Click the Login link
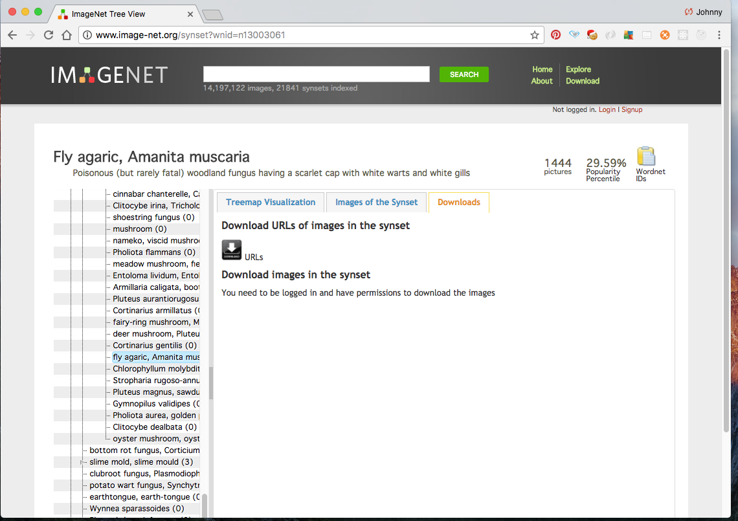Screen dimensions: 738x521 click(607, 109)
